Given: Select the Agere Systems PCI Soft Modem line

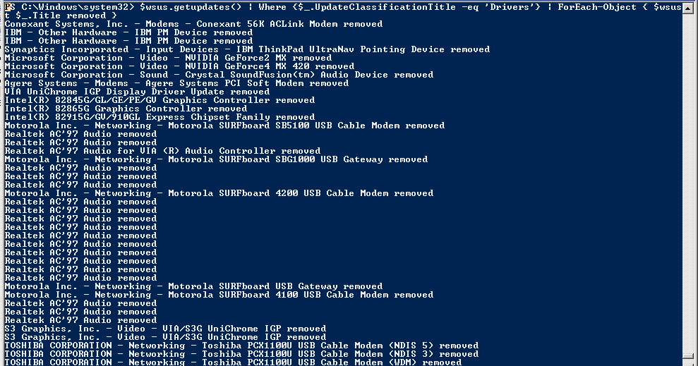Looking at the screenshot, I should [176, 83].
